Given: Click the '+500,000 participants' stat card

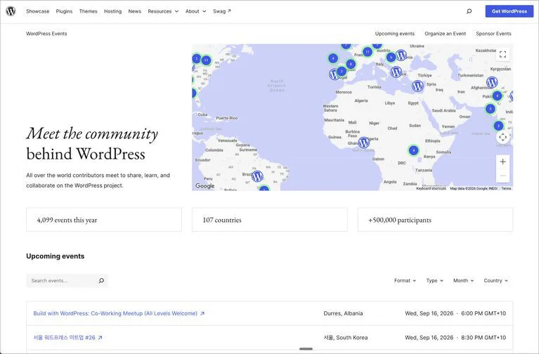Looking at the screenshot, I should [435, 220].
